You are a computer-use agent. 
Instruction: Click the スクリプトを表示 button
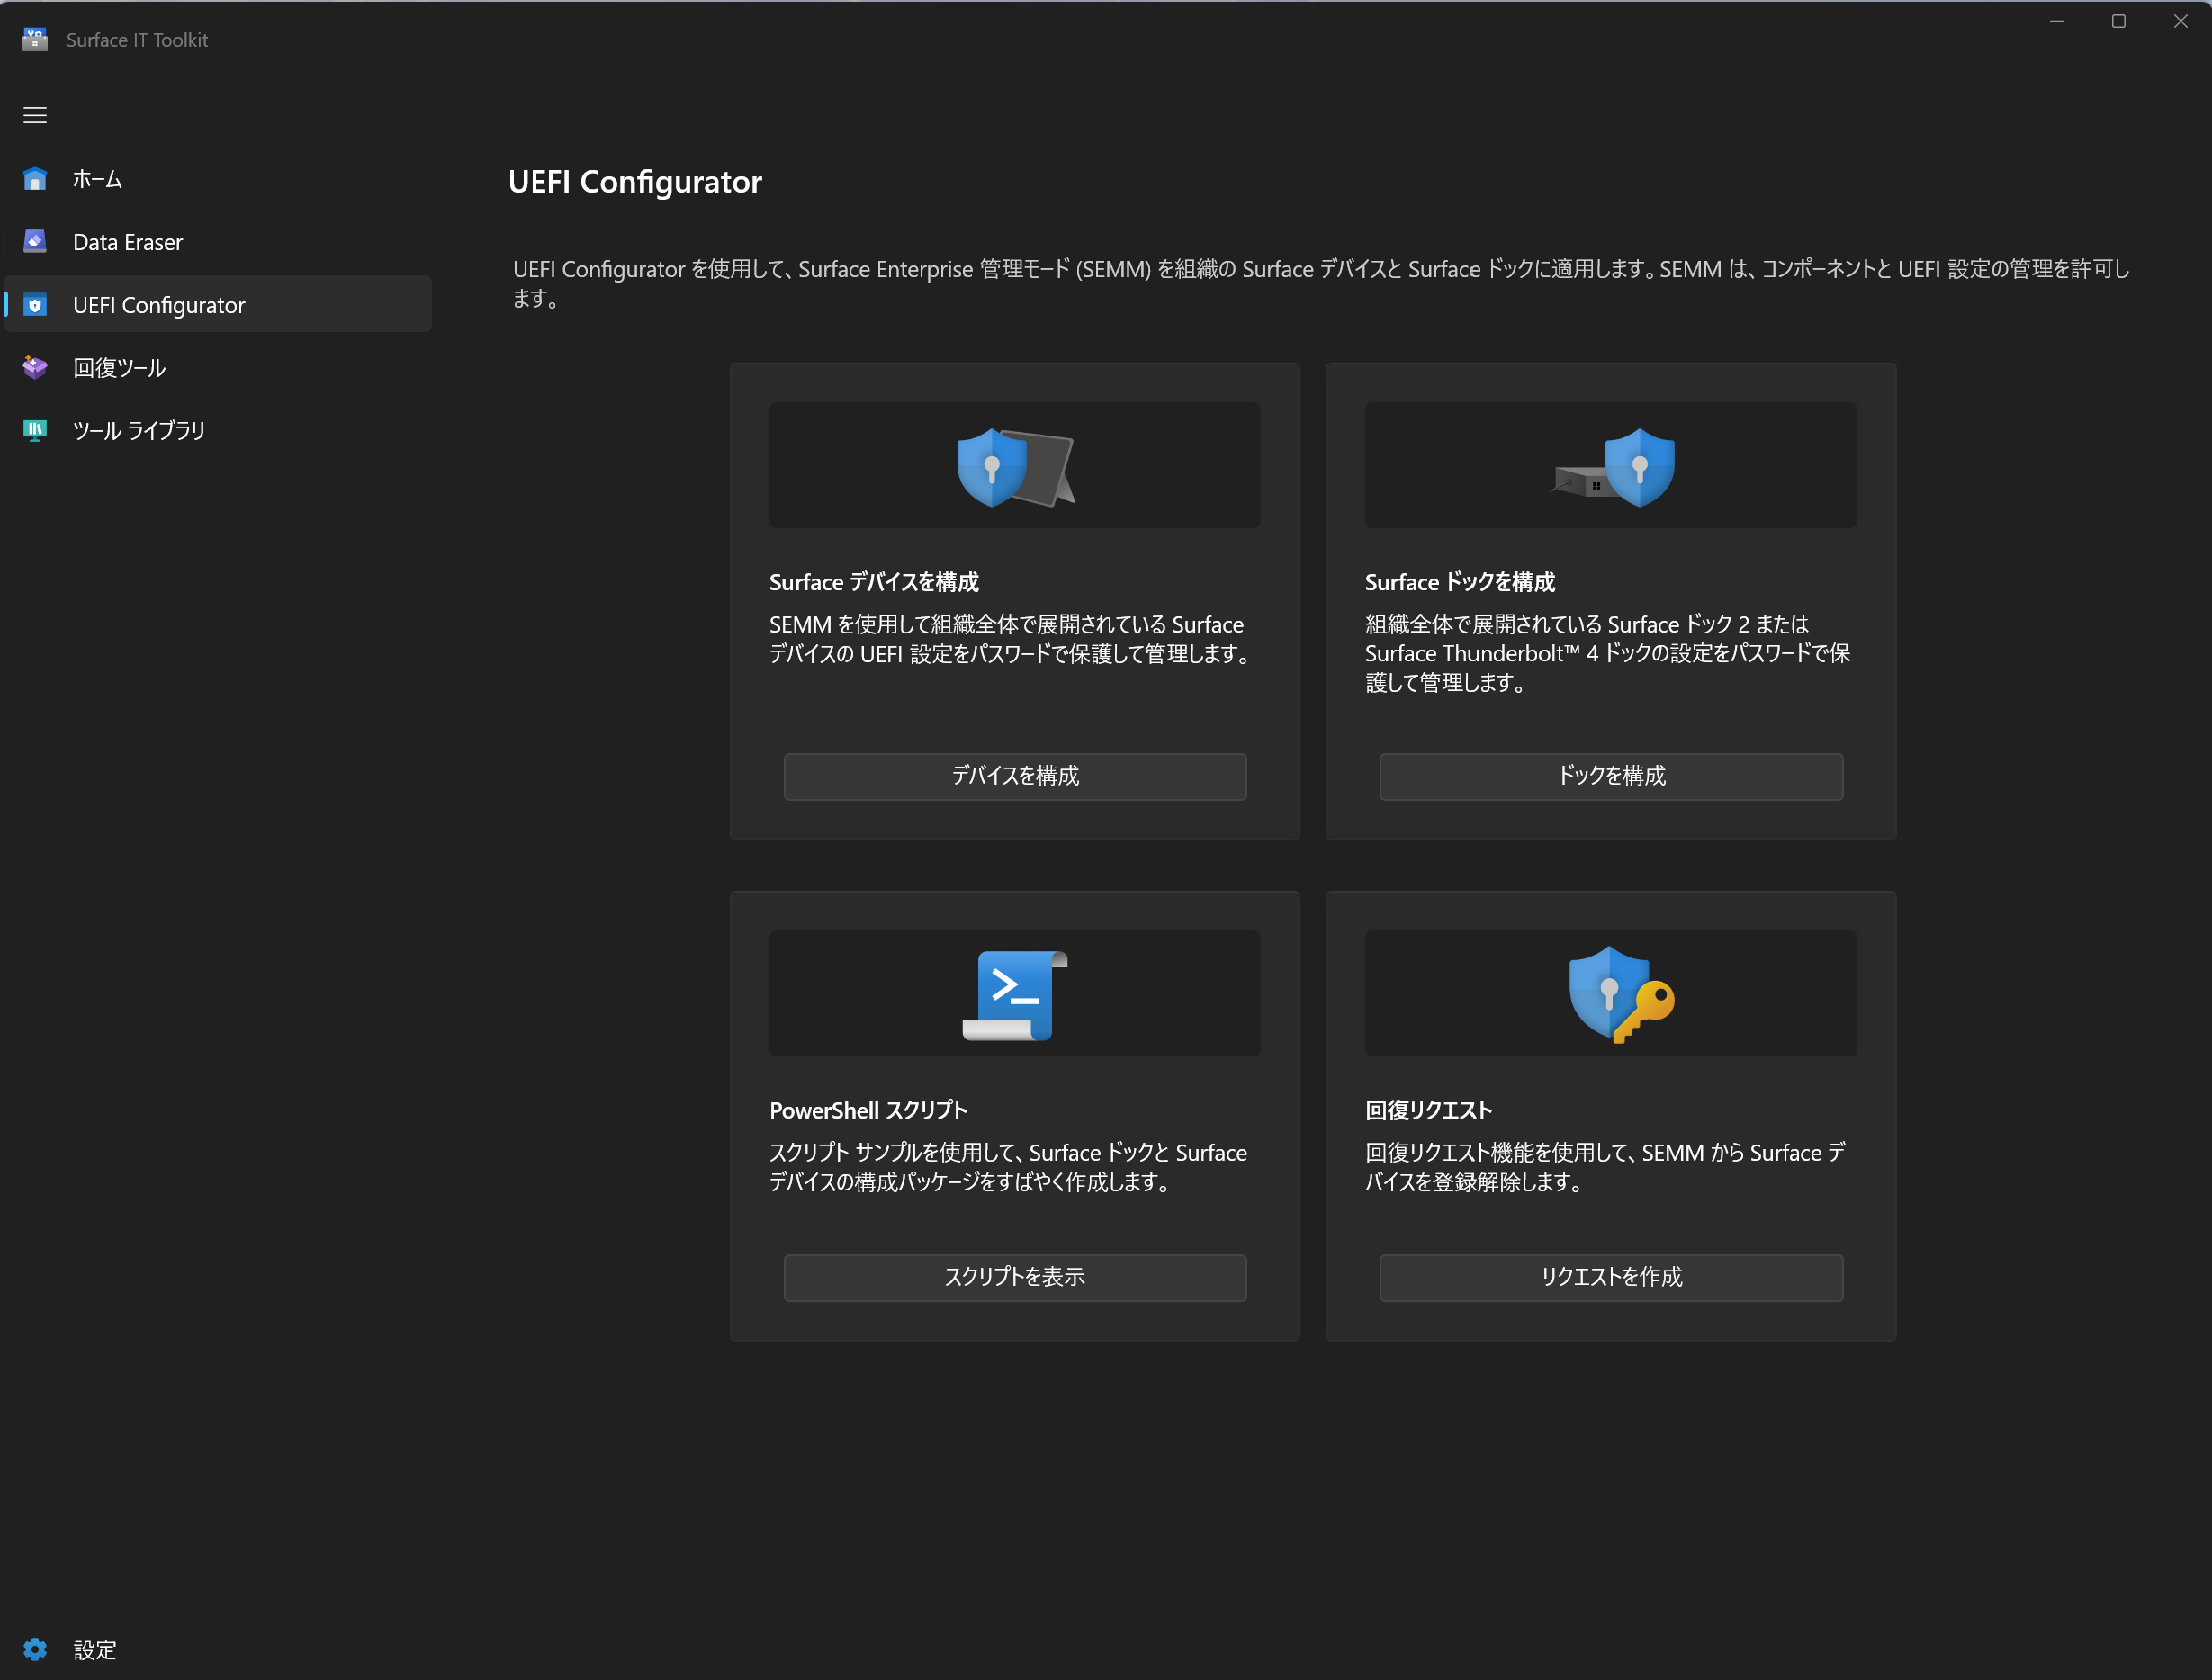pyautogui.click(x=1015, y=1277)
